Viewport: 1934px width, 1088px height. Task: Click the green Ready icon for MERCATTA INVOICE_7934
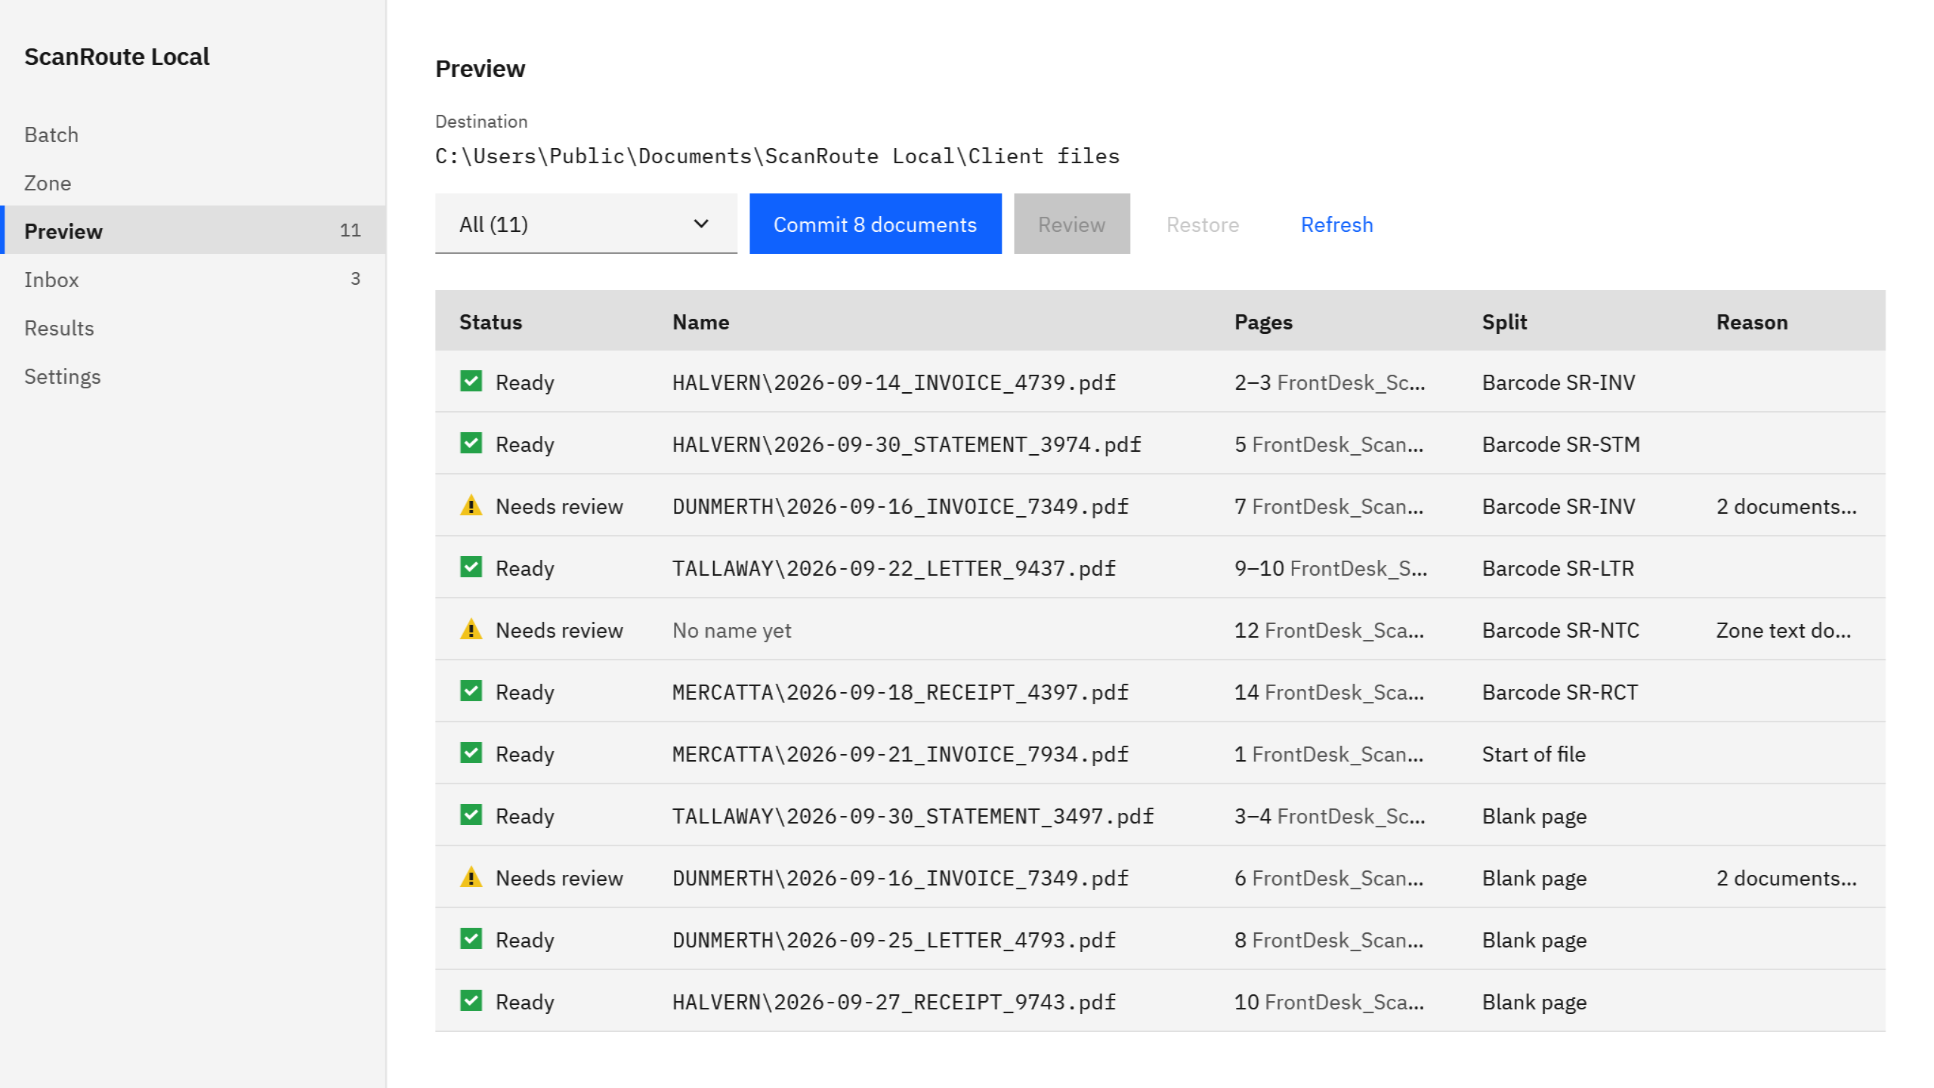[471, 753]
